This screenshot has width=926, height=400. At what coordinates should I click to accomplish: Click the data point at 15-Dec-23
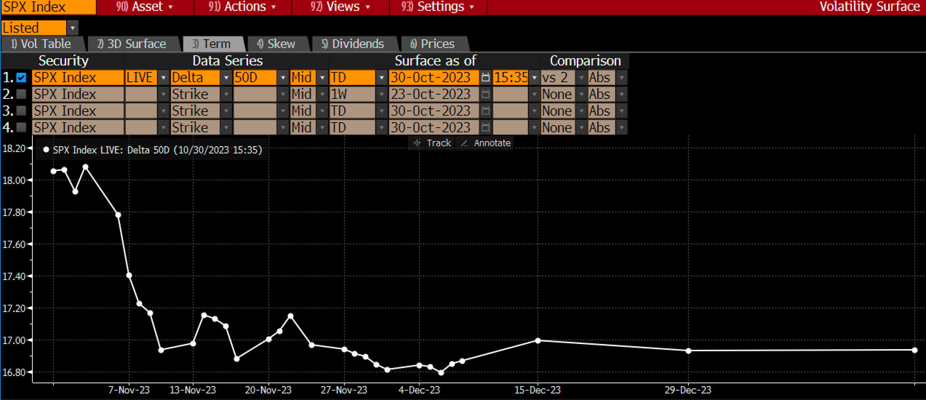(x=538, y=341)
